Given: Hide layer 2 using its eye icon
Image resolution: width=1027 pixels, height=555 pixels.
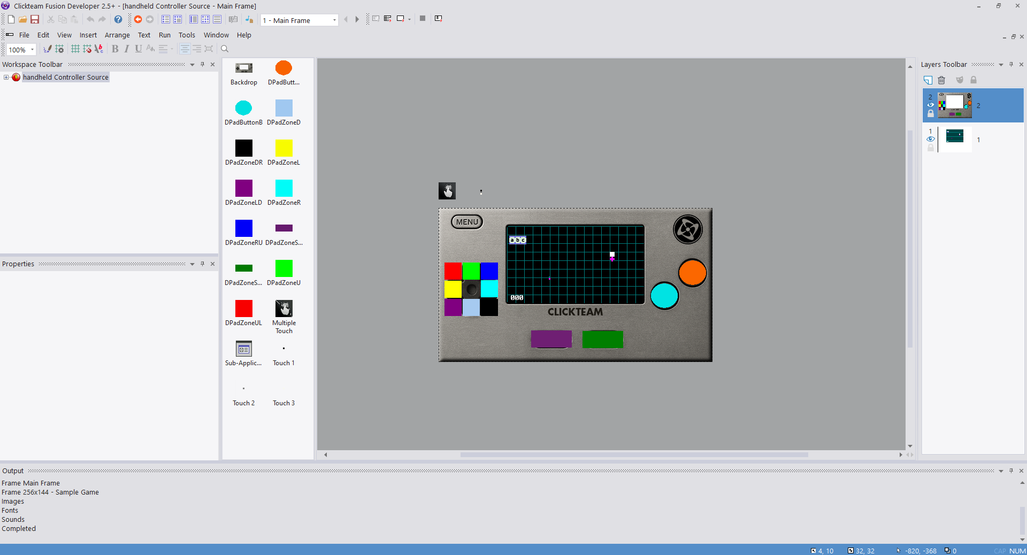Looking at the screenshot, I should coord(931,105).
